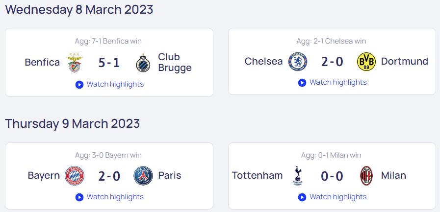Open the Chelsea 2-0 Dortmund score

point(332,62)
